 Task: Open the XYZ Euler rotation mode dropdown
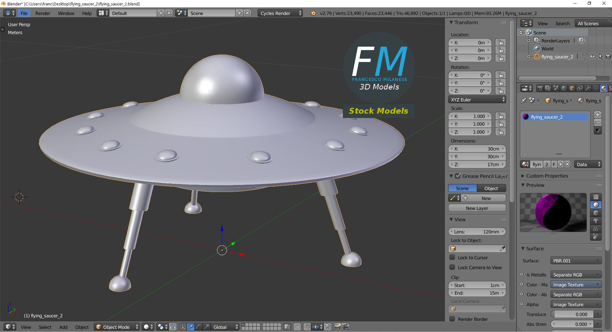[x=477, y=100]
